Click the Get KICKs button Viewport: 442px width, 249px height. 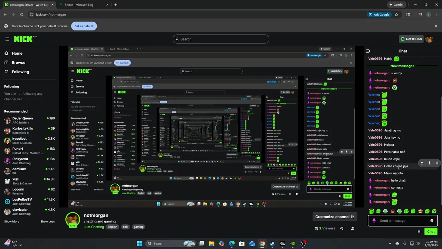(411, 39)
